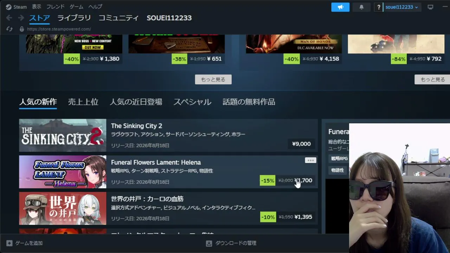The width and height of the screenshot is (450, 253).
Task: Click the 戦略RPG tag in preview panel
Action: pos(339,158)
